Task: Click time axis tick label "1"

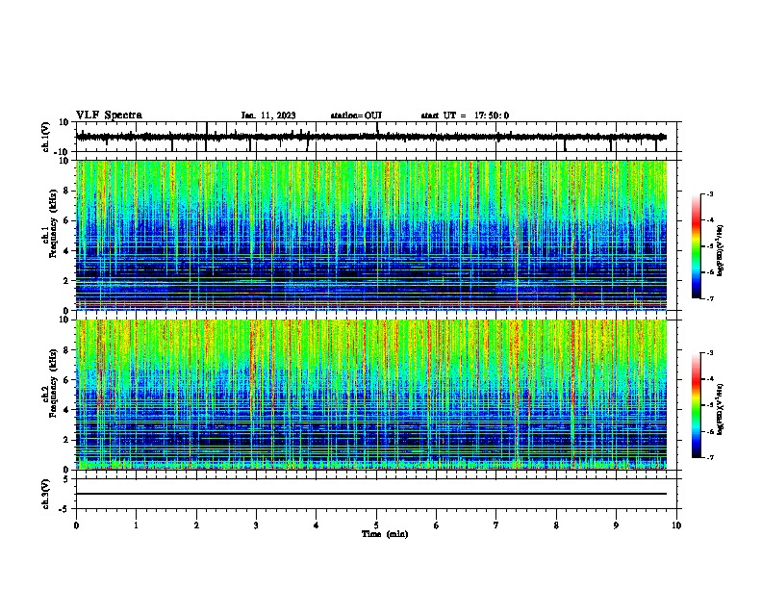Action: pos(136,525)
